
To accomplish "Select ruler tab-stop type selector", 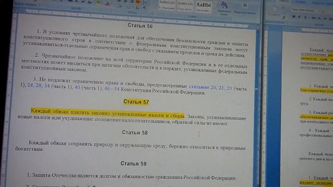I will click(x=15, y=10).
